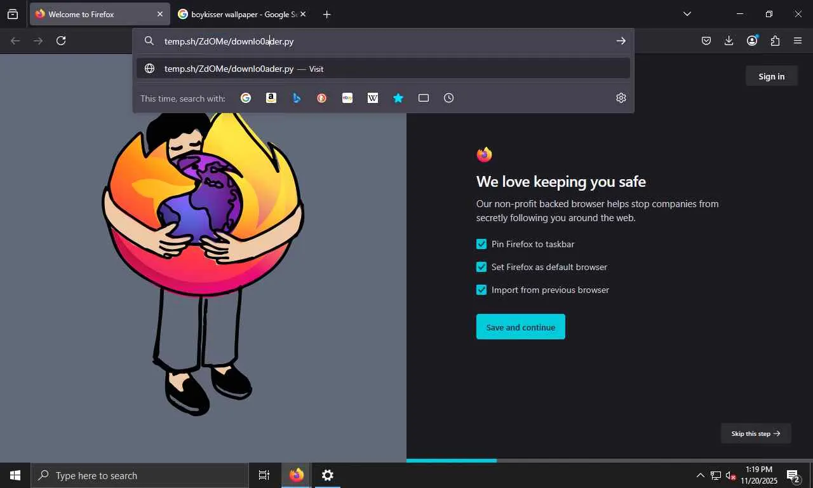Click the muted volume tray icon
The height and width of the screenshot is (488, 813).
click(x=730, y=475)
